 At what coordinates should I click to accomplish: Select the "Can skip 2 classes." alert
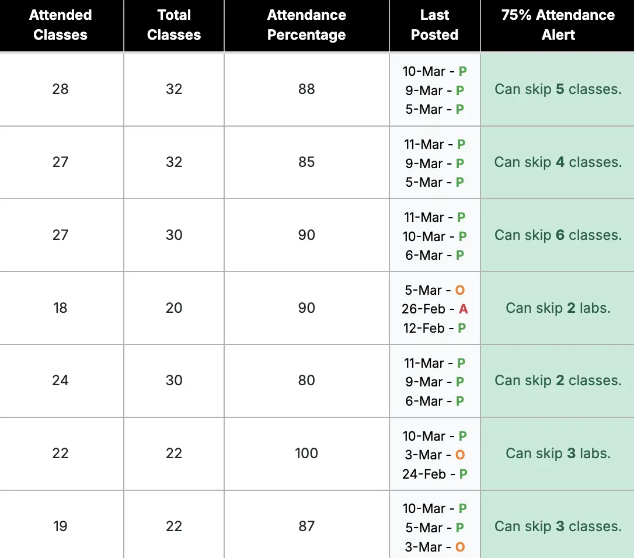558,381
